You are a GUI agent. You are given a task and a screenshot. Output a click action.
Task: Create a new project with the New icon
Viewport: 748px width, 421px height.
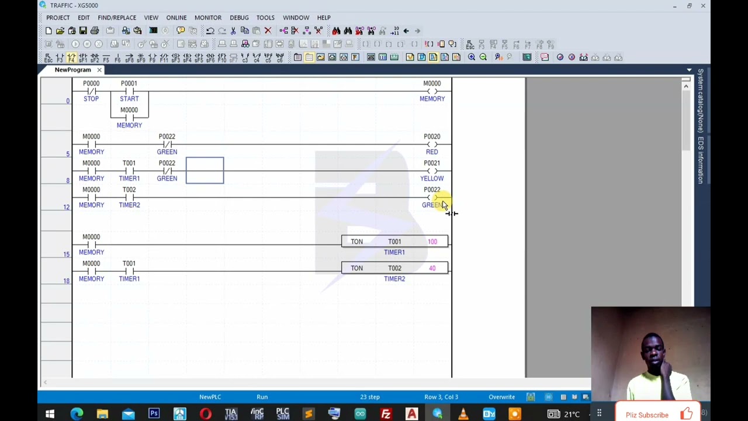click(x=49, y=31)
